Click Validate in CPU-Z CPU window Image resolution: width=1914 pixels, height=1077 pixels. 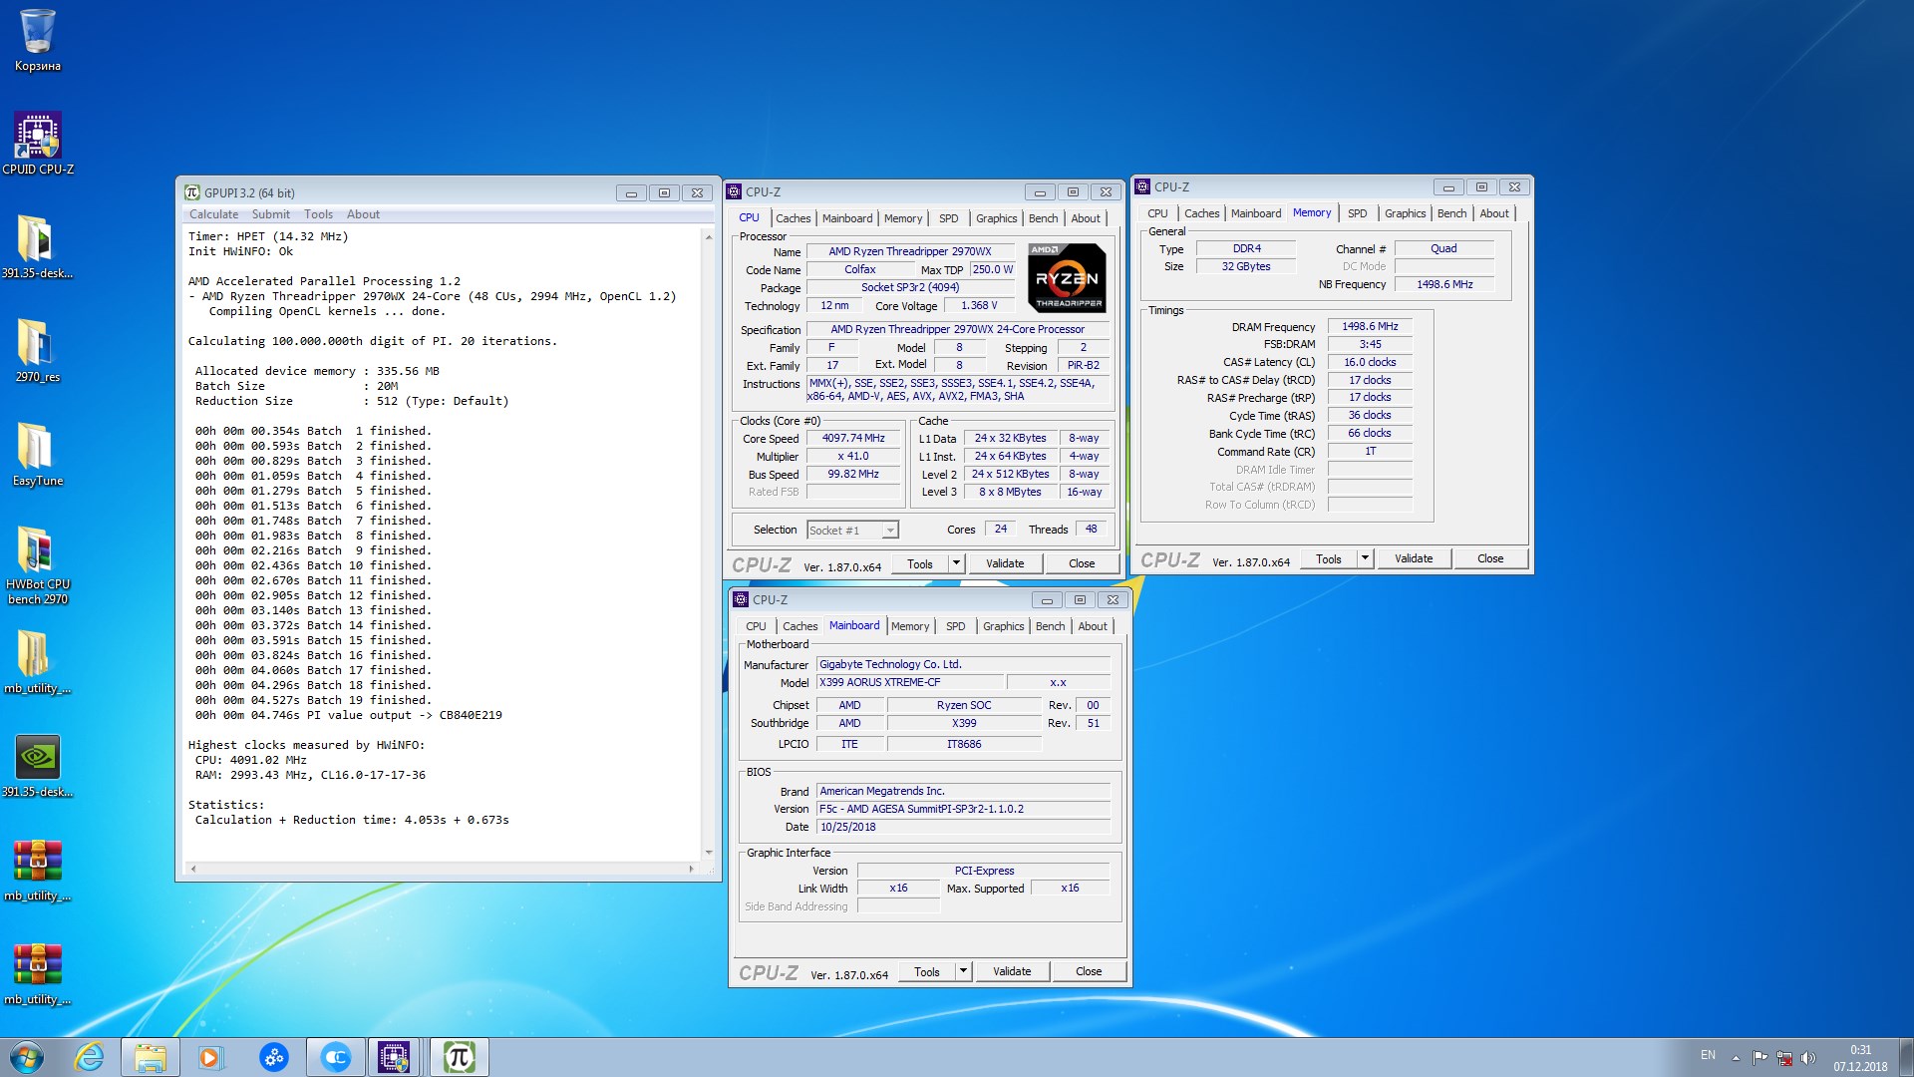1005,563
